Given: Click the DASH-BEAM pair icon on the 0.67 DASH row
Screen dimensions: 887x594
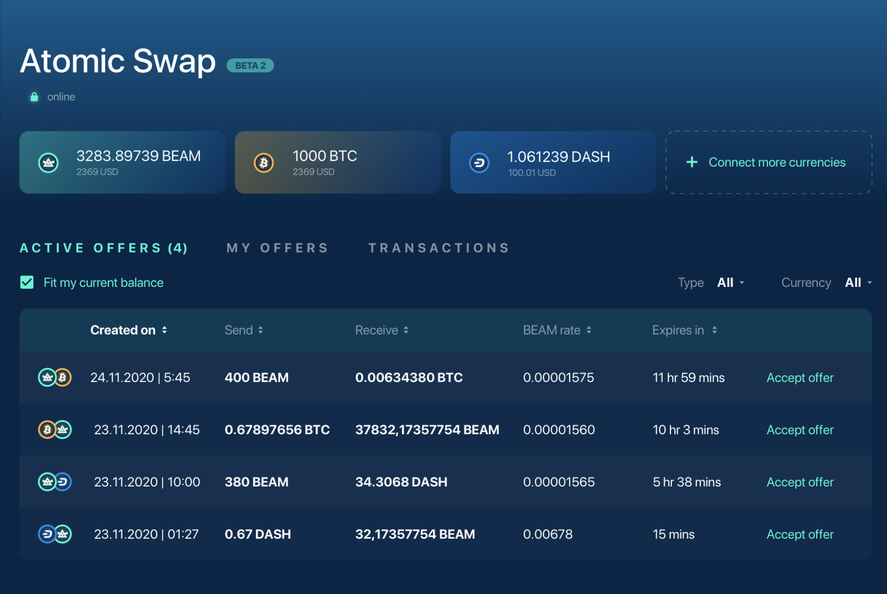Looking at the screenshot, I should [x=54, y=534].
